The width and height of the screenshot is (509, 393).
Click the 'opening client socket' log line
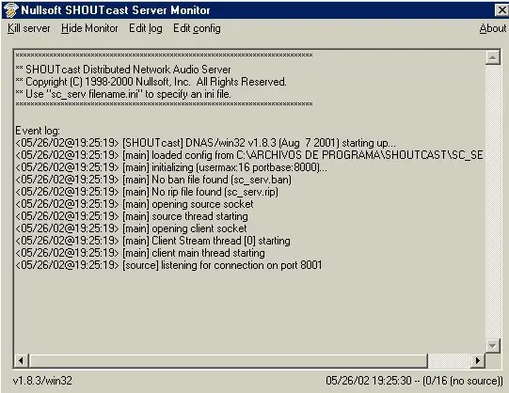coord(131,228)
